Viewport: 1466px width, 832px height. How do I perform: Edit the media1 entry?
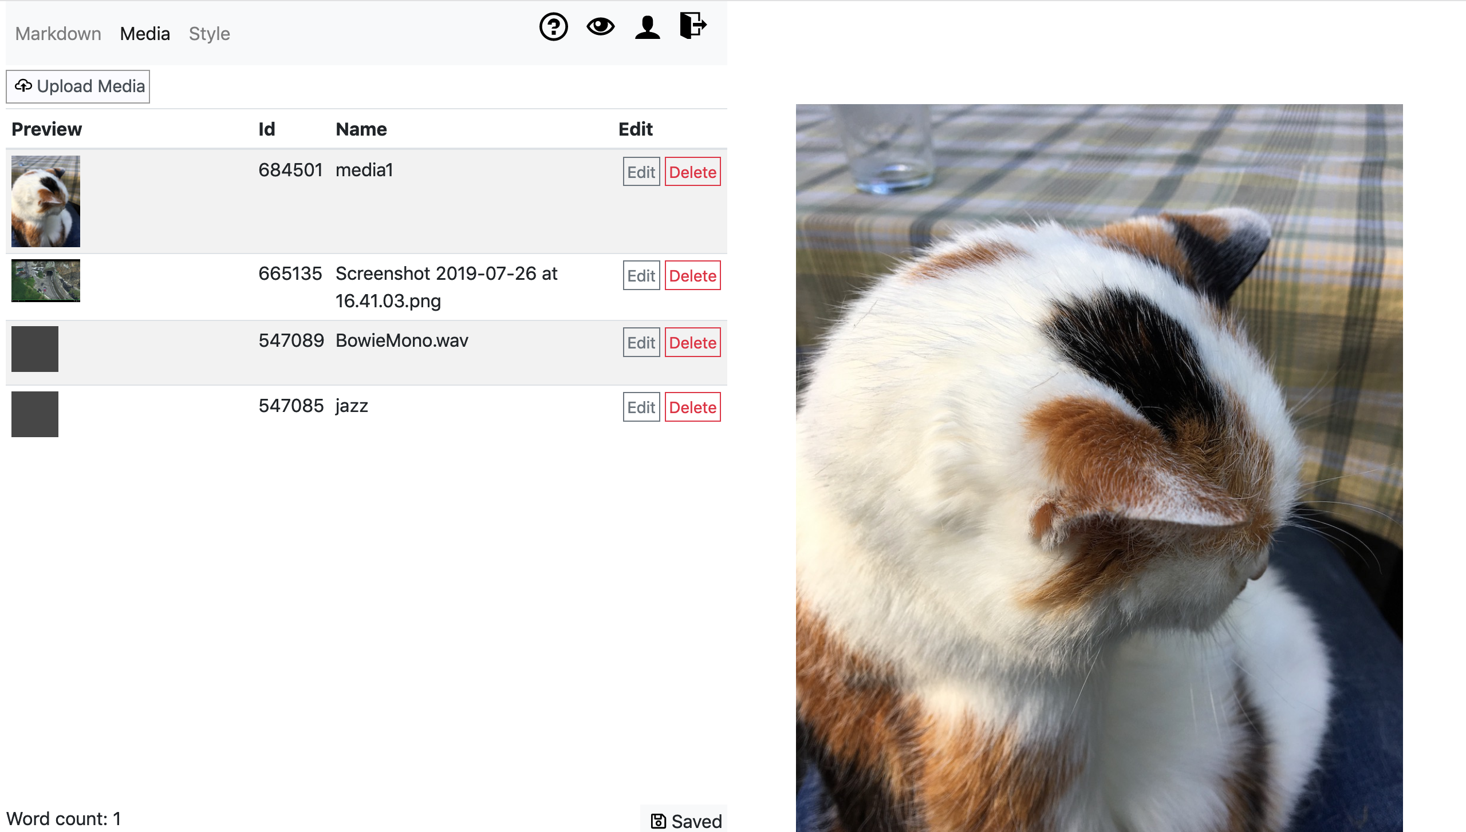coord(641,172)
